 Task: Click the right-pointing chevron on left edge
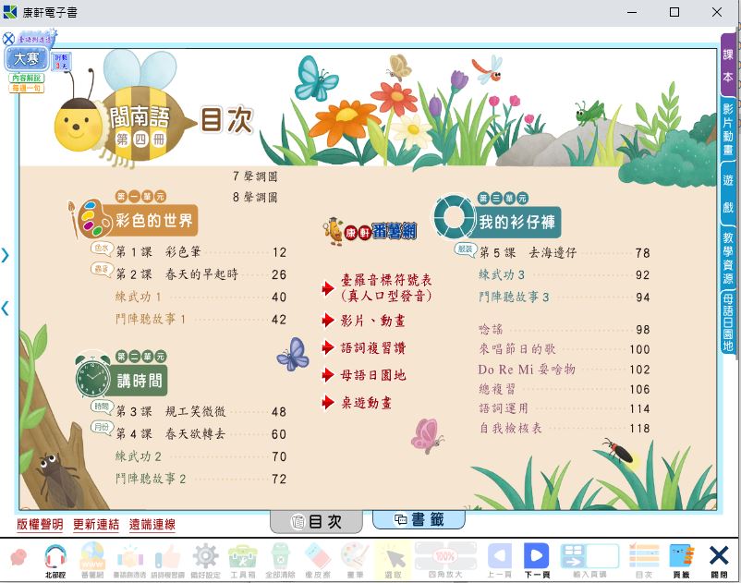click(x=6, y=255)
